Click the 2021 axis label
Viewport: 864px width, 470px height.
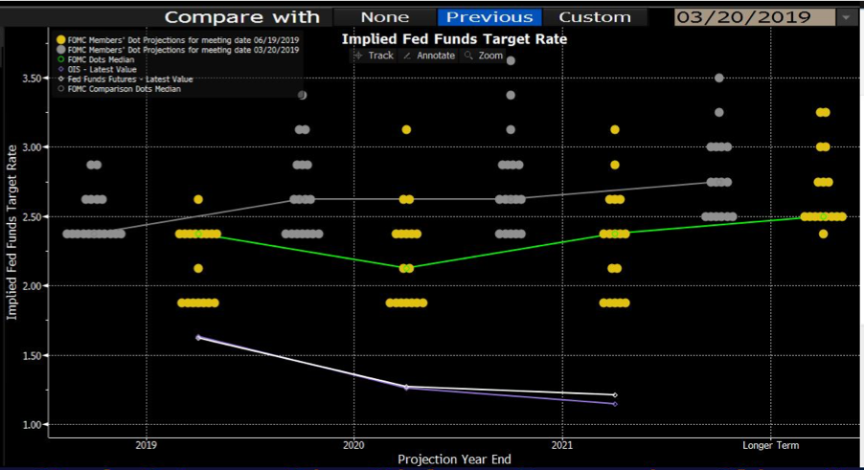coord(562,445)
